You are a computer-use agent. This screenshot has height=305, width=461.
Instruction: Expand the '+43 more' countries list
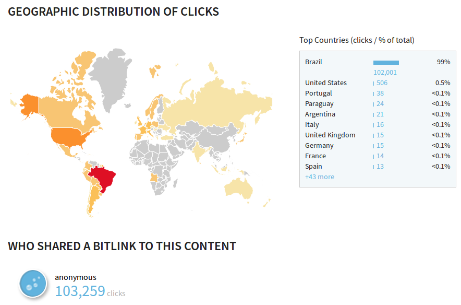[x=320, y=177]
